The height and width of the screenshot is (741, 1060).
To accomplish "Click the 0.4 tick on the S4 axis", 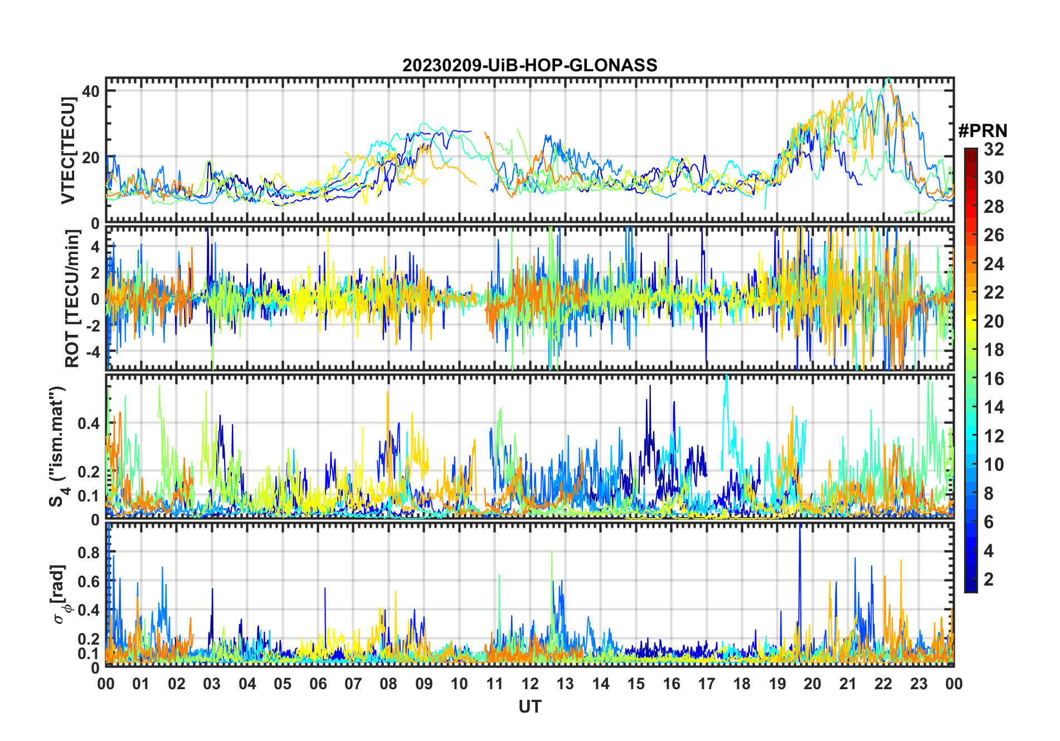I will tap(89, 423).
